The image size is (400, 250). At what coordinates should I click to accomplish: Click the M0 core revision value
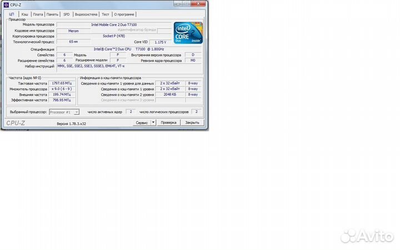click(x=193, y=61)
